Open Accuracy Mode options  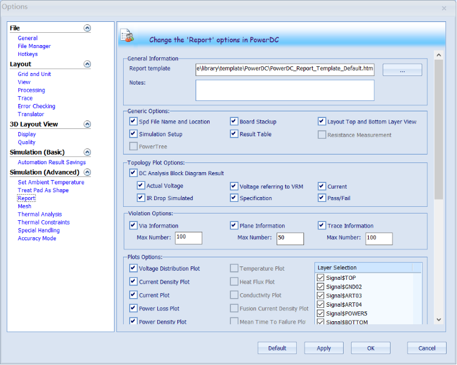[x=37, y=238]
